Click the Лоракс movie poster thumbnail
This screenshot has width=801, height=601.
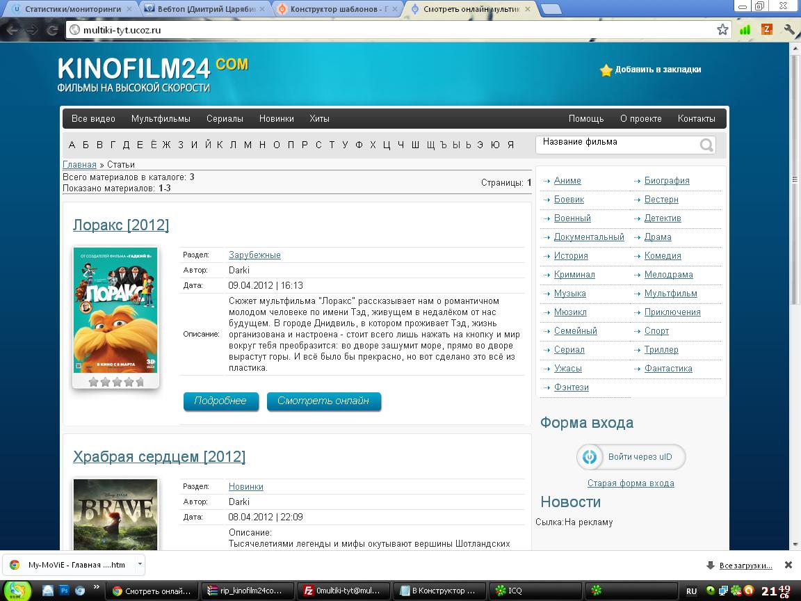[115, 310]
